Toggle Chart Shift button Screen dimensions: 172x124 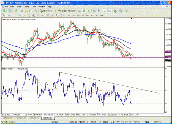[x=110, y=11]
